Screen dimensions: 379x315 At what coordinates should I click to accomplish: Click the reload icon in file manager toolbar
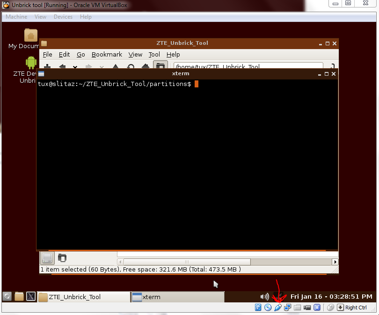coord(131,66)
